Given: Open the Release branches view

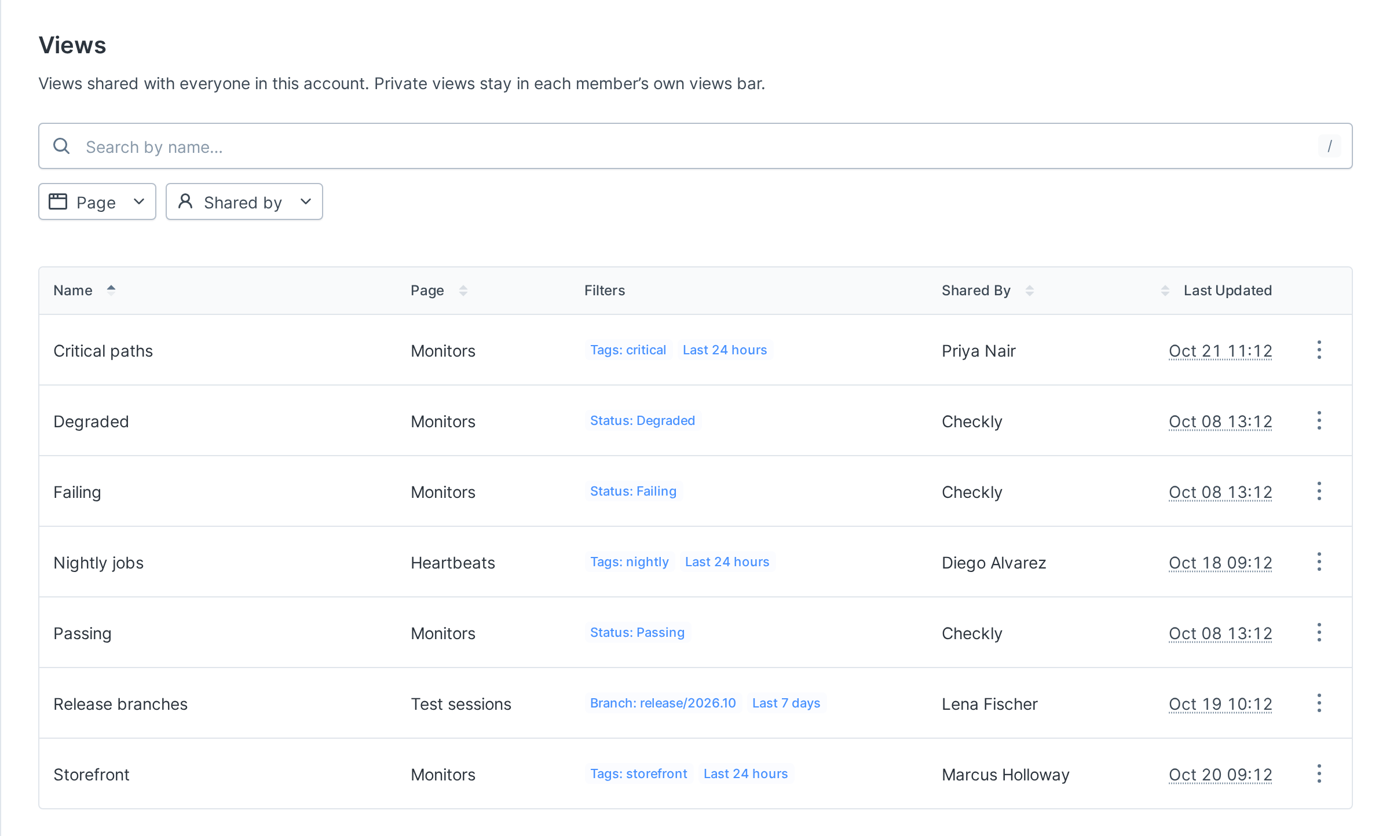Looking at the screenshot, I should point(120,704).
